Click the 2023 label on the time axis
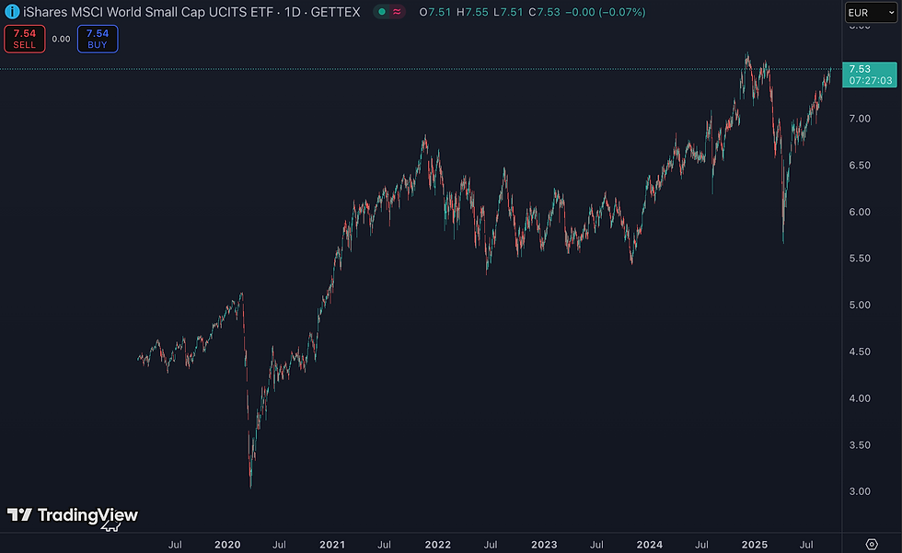 [x=544, y=545]
